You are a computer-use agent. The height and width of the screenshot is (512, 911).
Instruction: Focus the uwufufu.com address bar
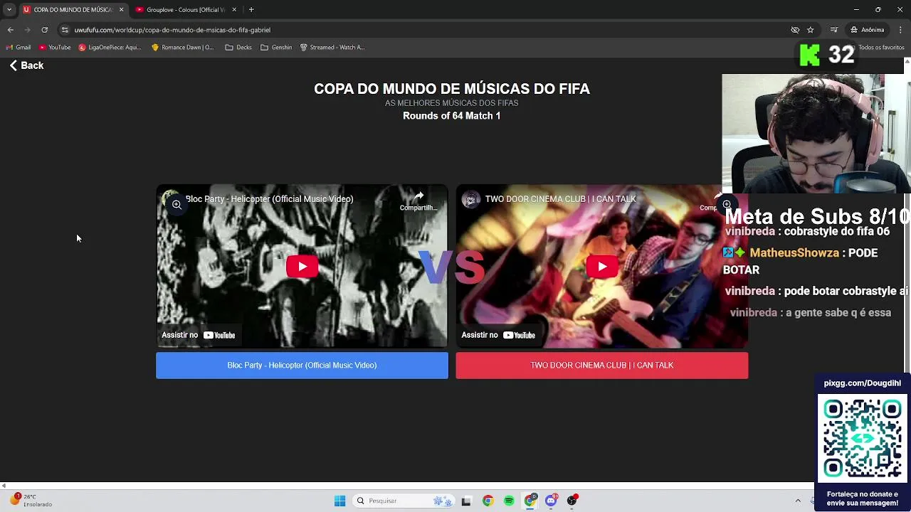pyautogui.click(x=427, y=30)
